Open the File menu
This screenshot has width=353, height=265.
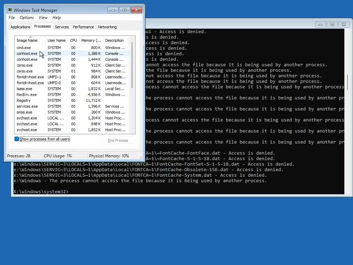[12, 18]
